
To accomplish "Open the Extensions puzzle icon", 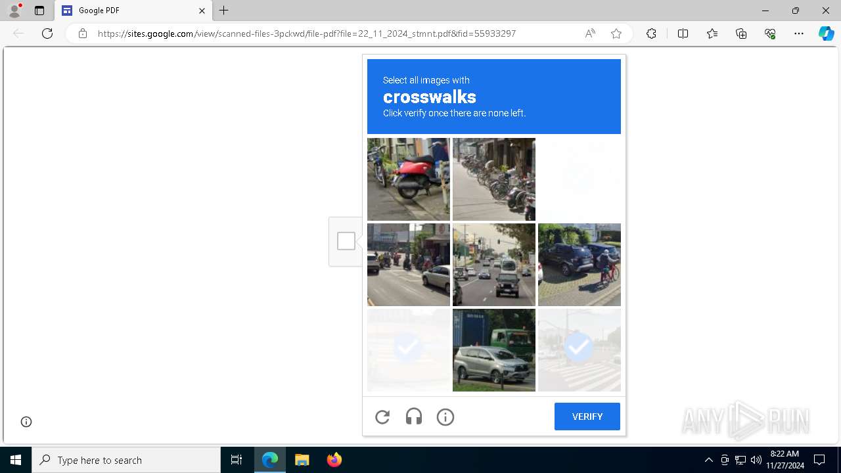I will [651, 34].
